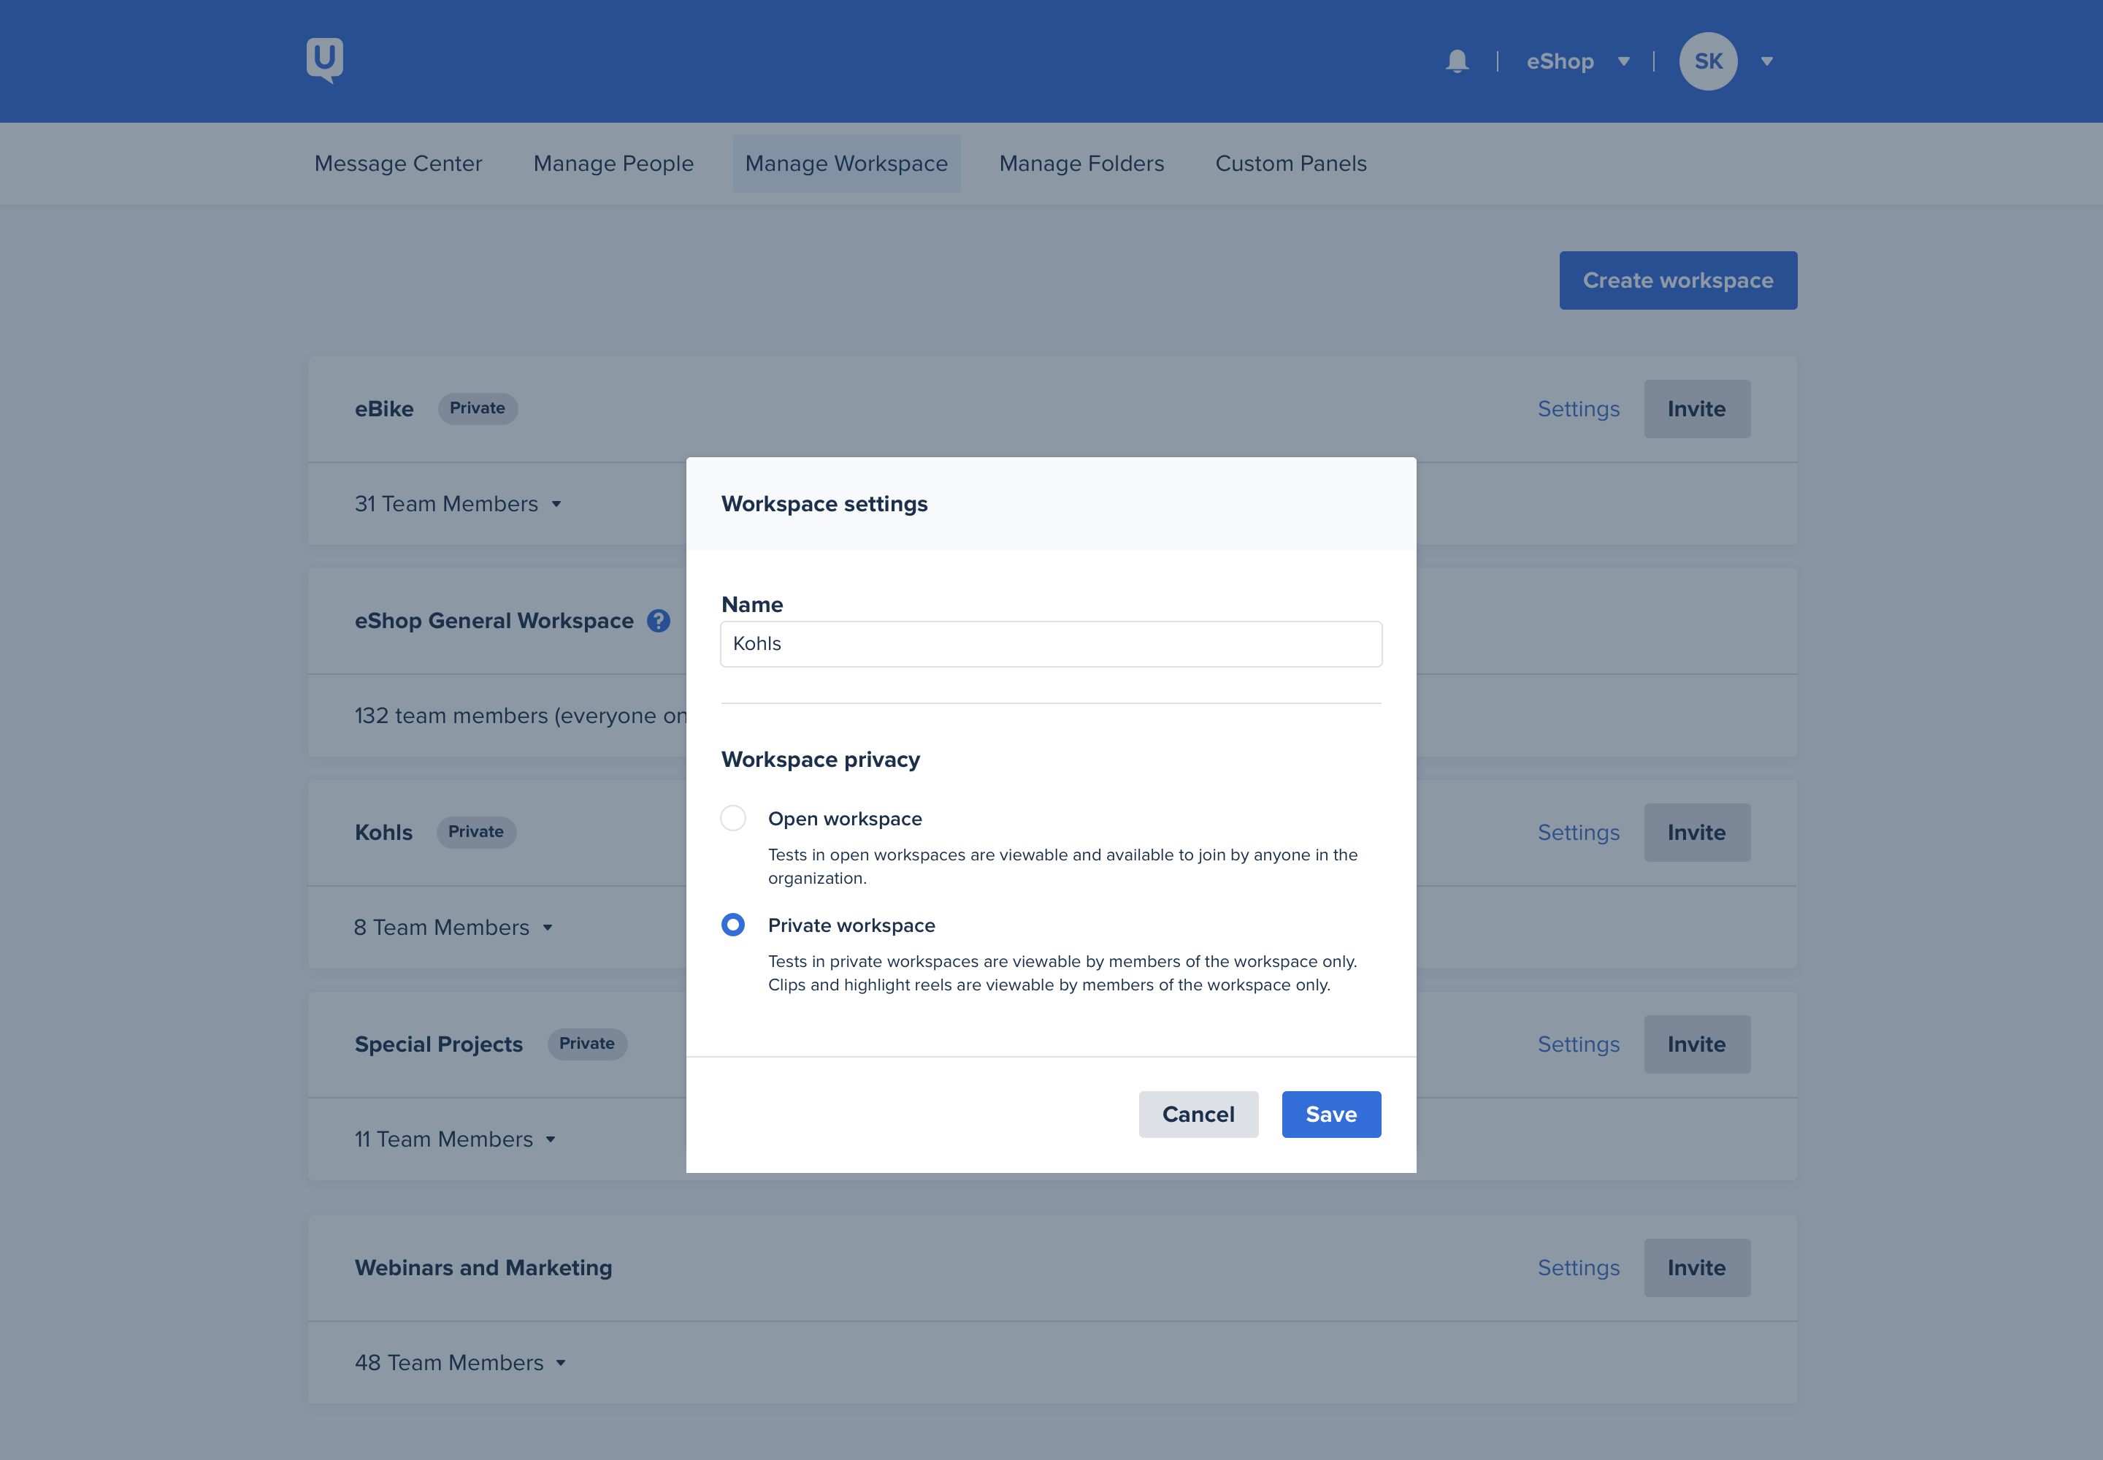Viewport: 2103px width, 1460px height.
Task: Invite members to Special Projects
Action: point(1697,1044)
